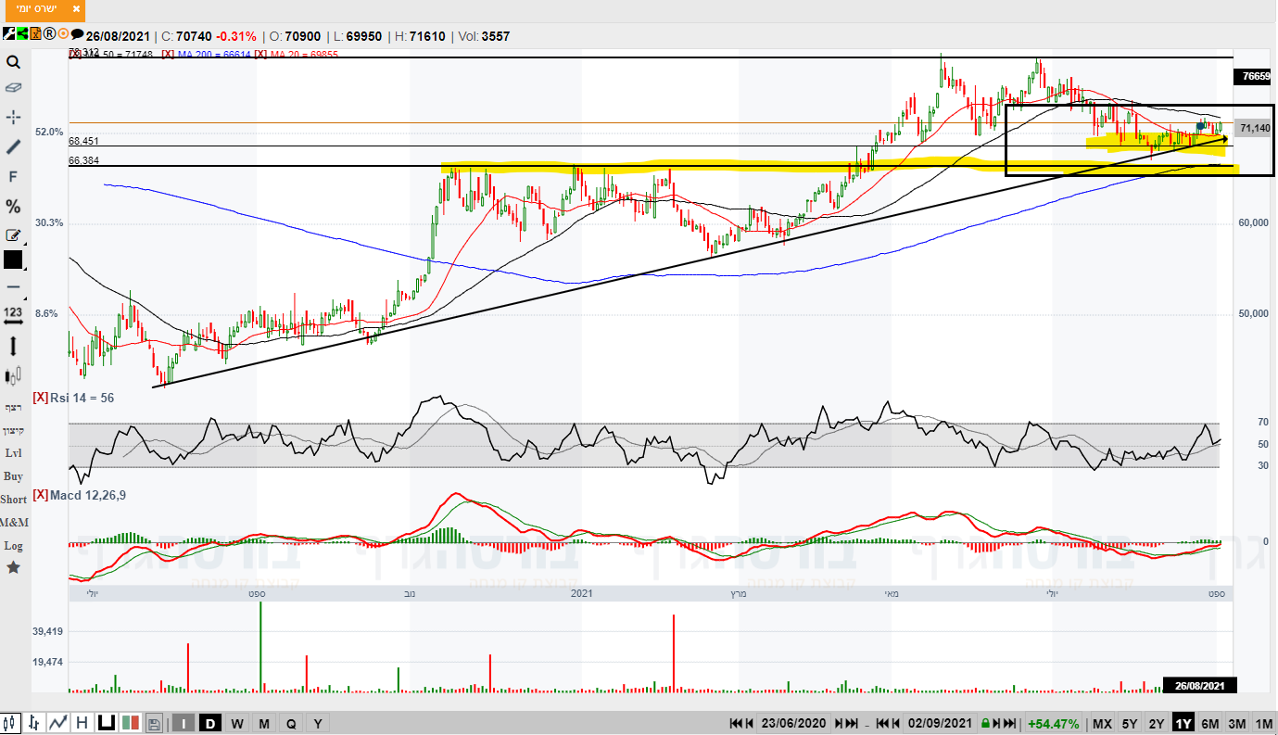Switch to monthly 'M' interval
Image resolution: width=1278 pixels, height=735 pixels.
coord(264,723)
